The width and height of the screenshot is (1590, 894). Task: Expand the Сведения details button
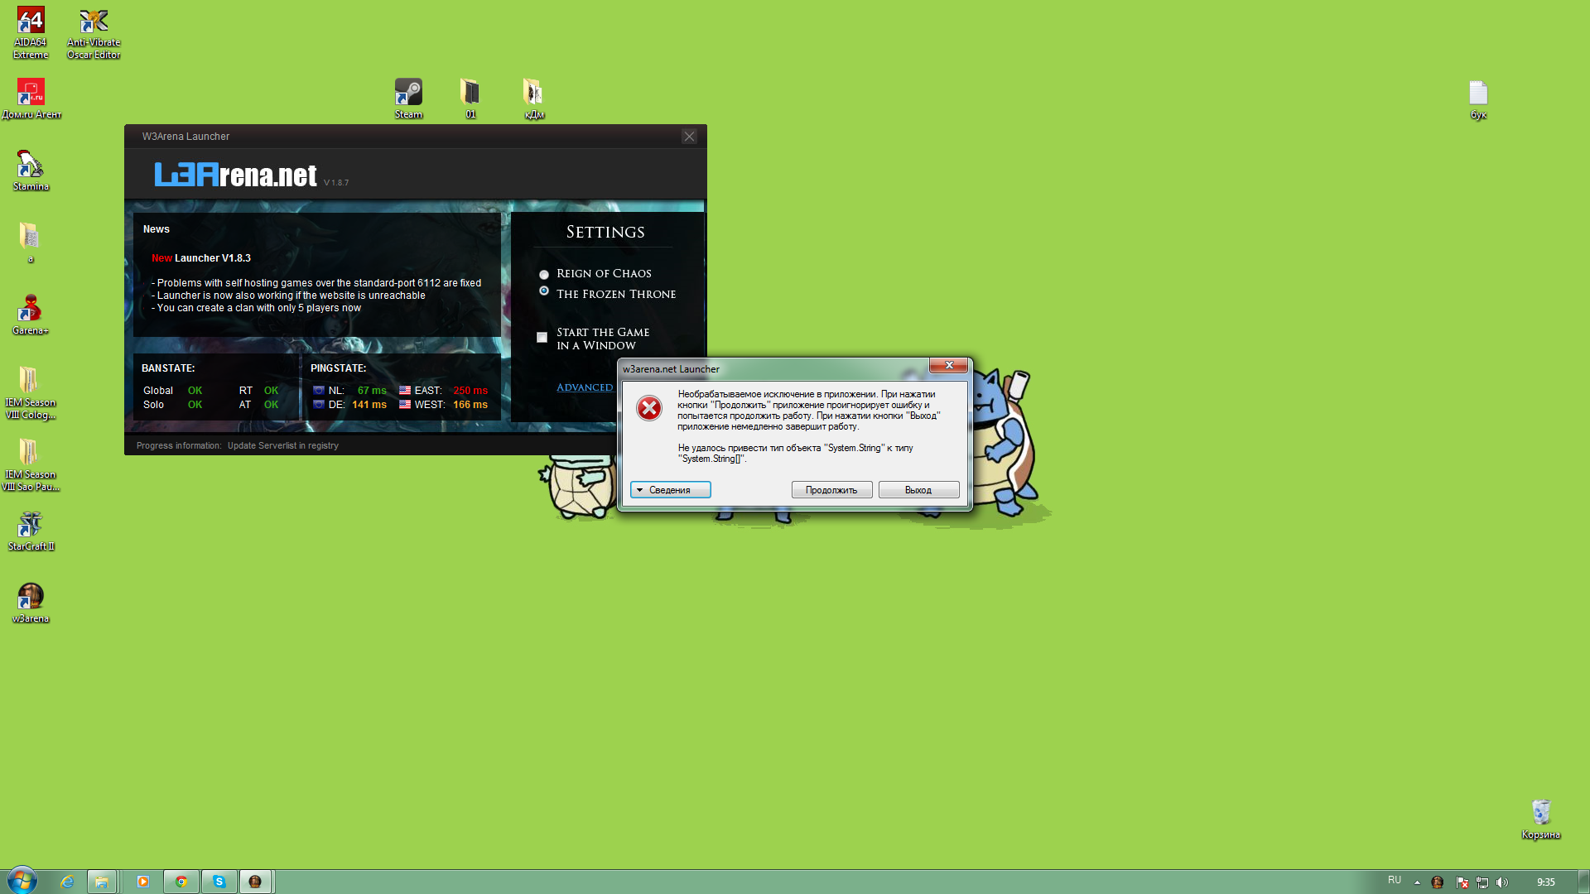(671, 490)
